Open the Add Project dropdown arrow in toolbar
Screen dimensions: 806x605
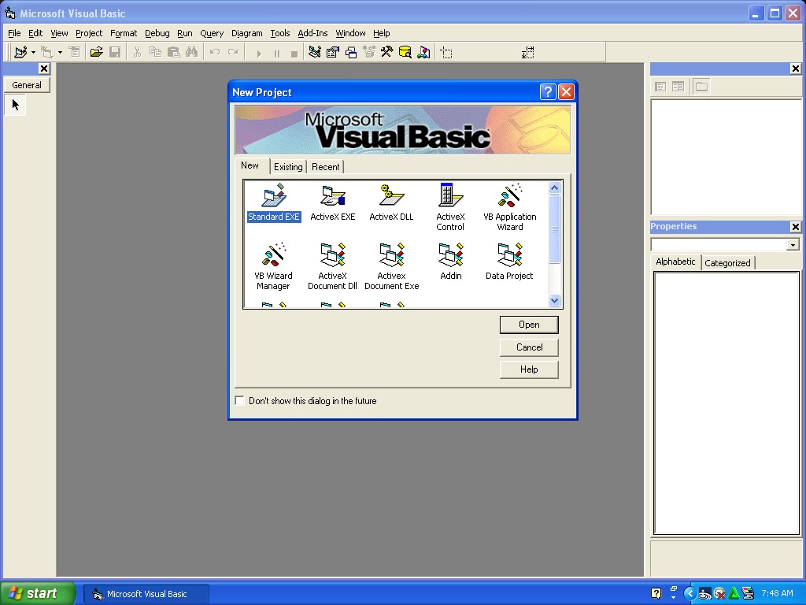[x=33, y=52]
